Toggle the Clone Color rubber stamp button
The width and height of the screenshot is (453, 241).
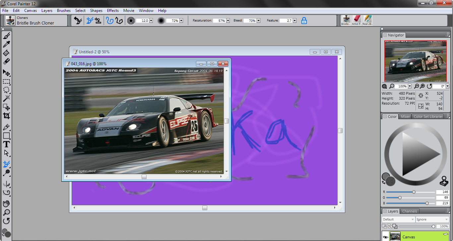pyautogui.click(x=443, y=181)
